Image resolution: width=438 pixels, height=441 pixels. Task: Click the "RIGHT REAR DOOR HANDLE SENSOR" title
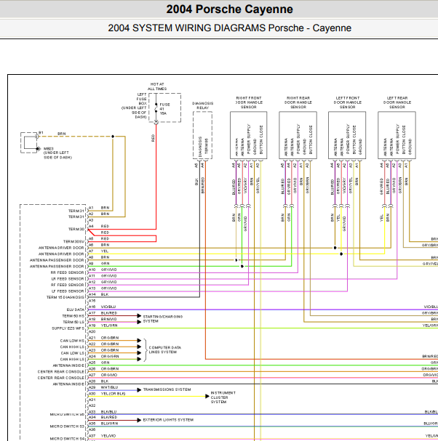pyautogui.click(x=298, y=102)
